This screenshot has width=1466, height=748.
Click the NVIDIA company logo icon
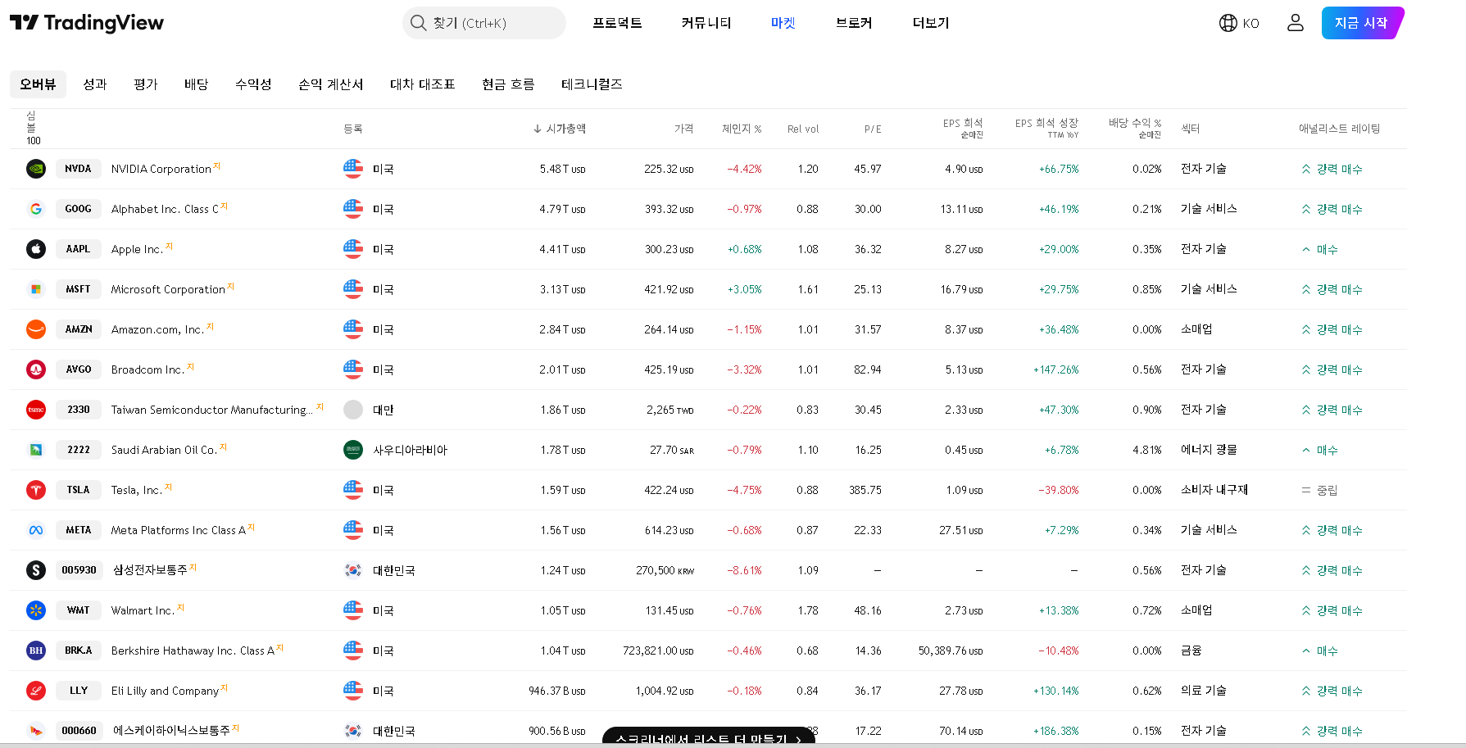[x=36, y=169]
